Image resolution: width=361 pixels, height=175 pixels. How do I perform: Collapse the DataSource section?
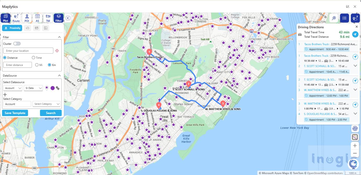(x=59, y=76)
